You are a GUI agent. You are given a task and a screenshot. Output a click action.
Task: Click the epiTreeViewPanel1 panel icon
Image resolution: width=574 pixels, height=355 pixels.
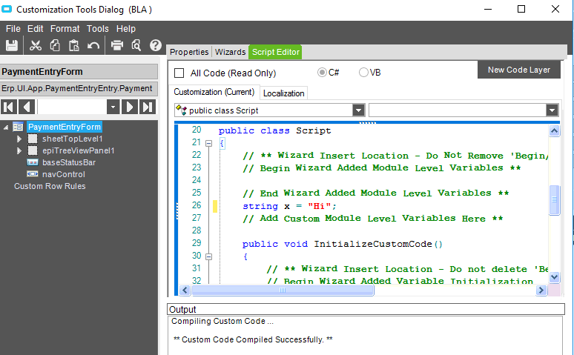tap(33, 150)
